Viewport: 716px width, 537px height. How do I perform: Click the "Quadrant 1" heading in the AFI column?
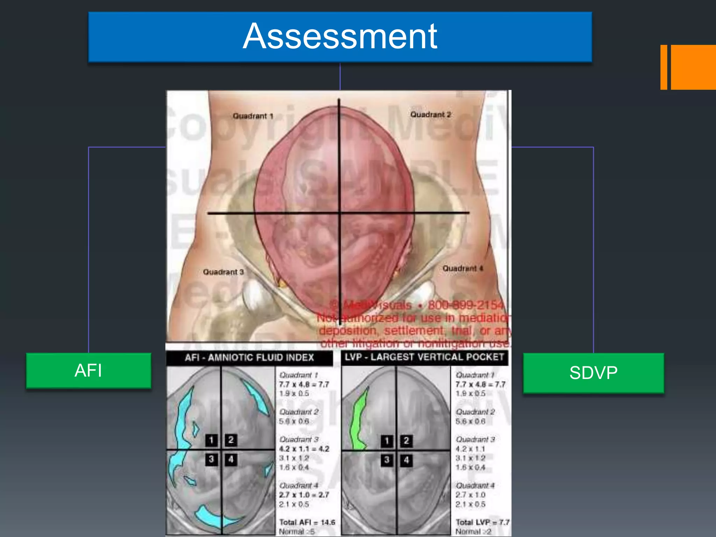298,375
